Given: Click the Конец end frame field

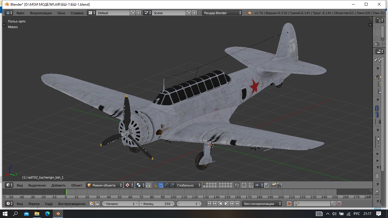Looking at the screenshot, I should tap(157, 204).
